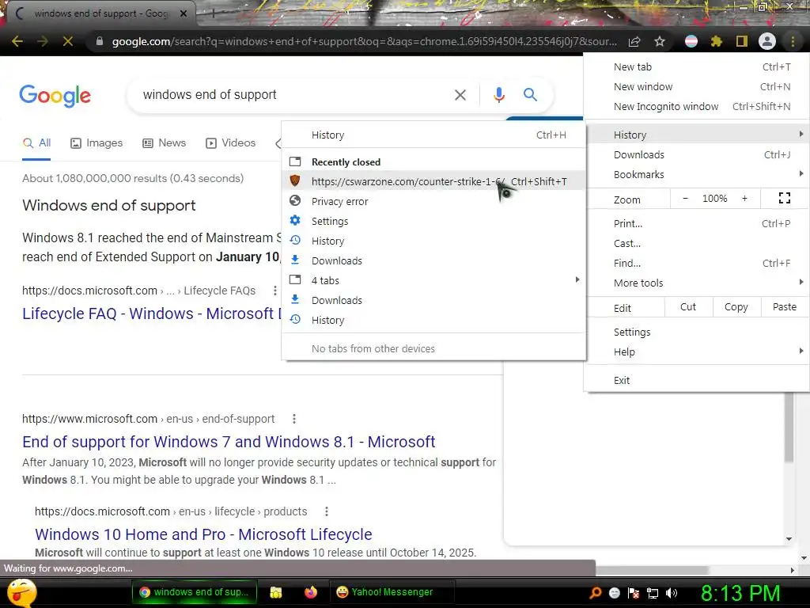
Task: Switch to the Images search tab
Action: click(97, 142)
